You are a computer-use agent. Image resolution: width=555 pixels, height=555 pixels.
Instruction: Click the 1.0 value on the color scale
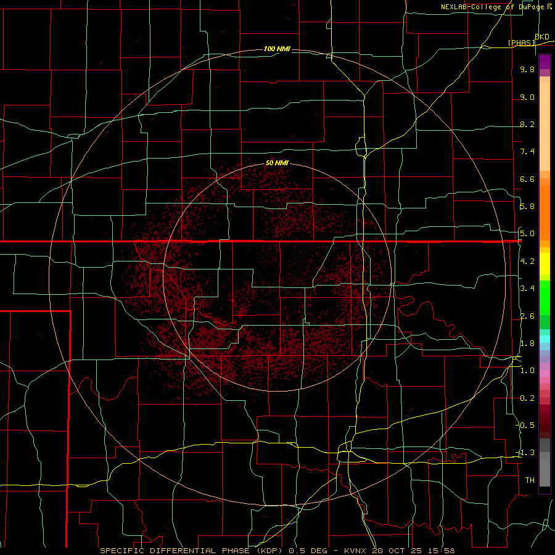click(527, 371)
